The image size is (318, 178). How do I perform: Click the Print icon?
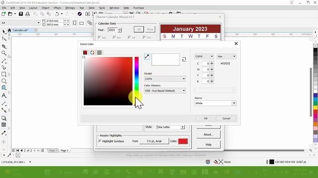coord(28,14)
